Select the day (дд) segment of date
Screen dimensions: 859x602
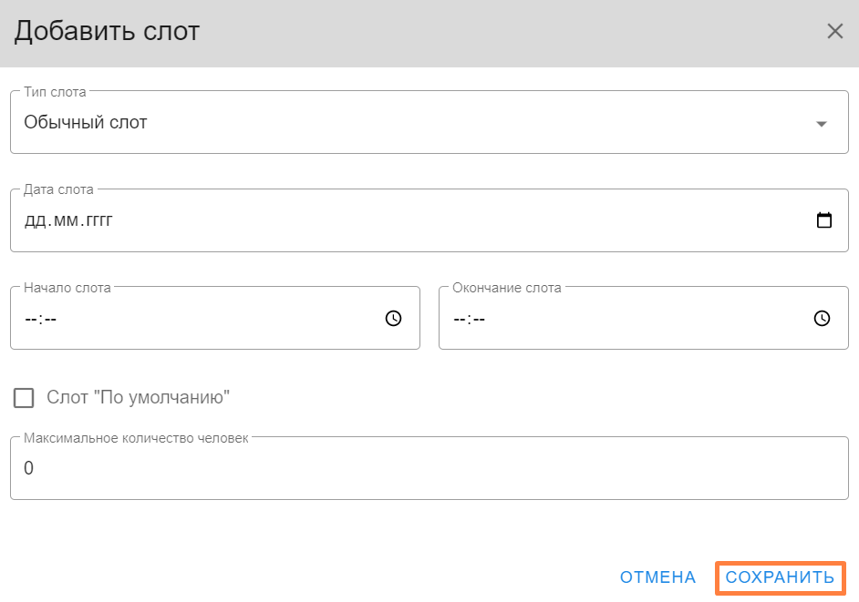coord(34,220)
